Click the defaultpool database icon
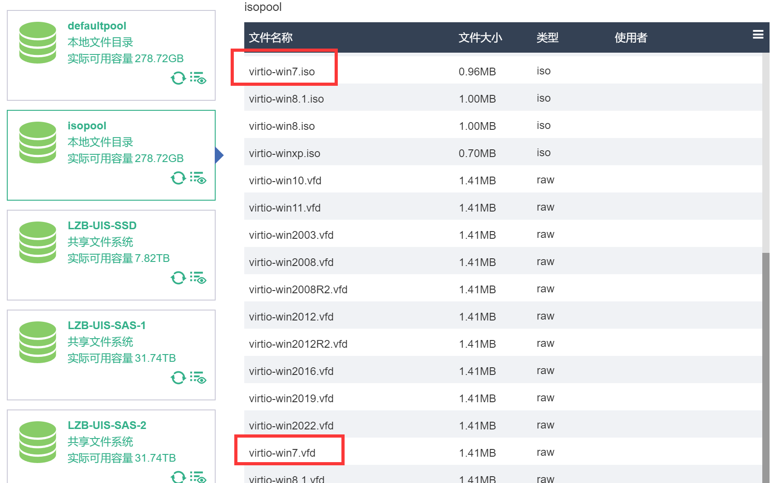 pyautogui.click(x=38, y=43)
